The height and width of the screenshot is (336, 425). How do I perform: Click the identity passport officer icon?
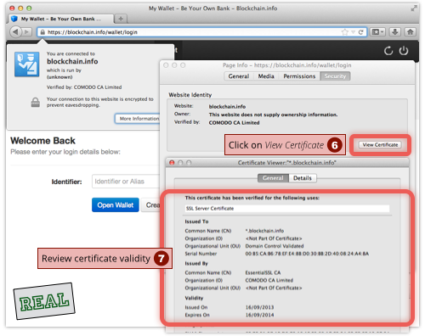coord(27,64)
